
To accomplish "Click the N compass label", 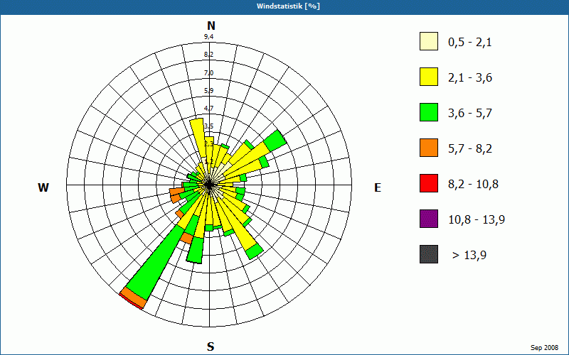I will tap(211, 26).
